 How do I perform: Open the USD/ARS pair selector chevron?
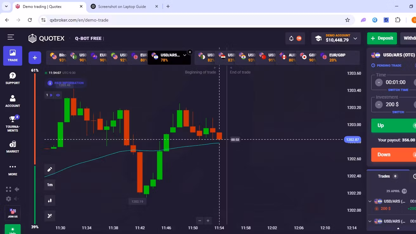185,55
